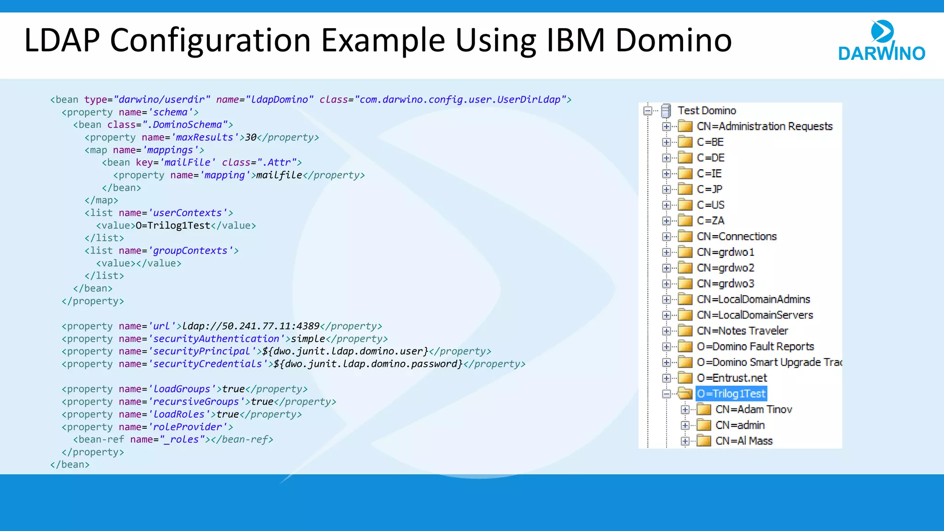Click the O=Trilog1Test value in code
944x531 pixels.
173,225
